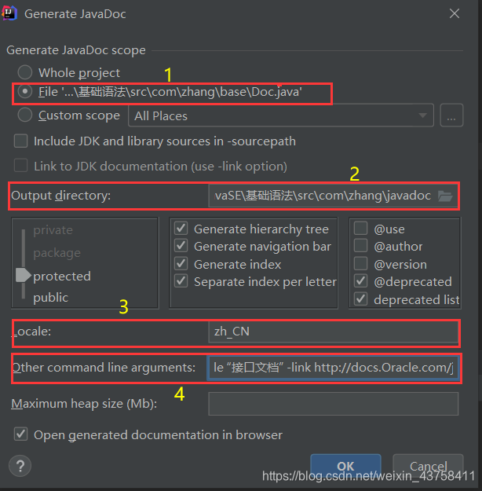Uncheck Generate hierarchy tree
Viewport: 482px width, 491px height.
click(181, 229)
